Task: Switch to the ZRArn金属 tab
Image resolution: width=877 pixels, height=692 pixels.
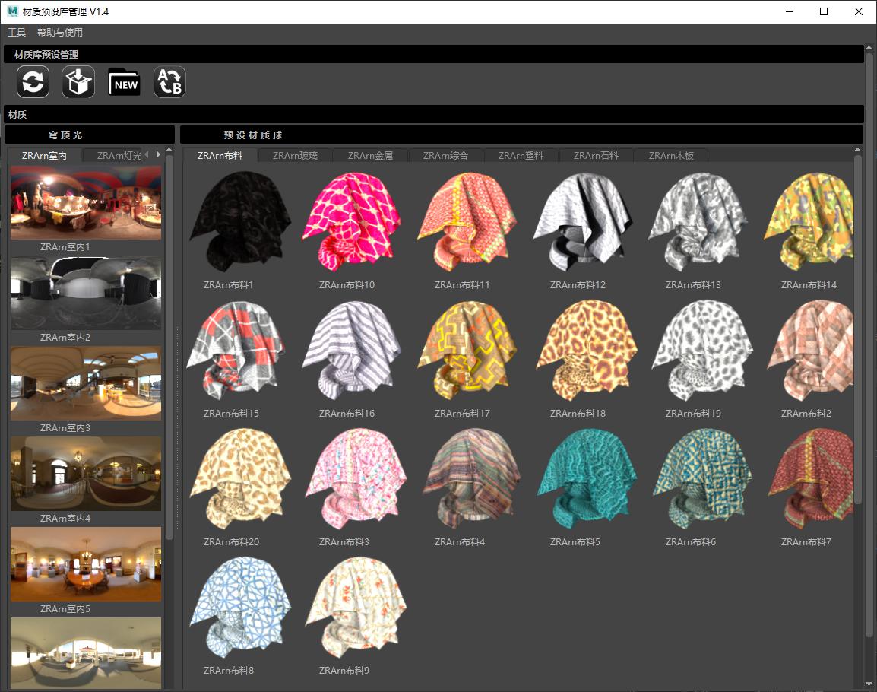Action: tap(370, 156)
